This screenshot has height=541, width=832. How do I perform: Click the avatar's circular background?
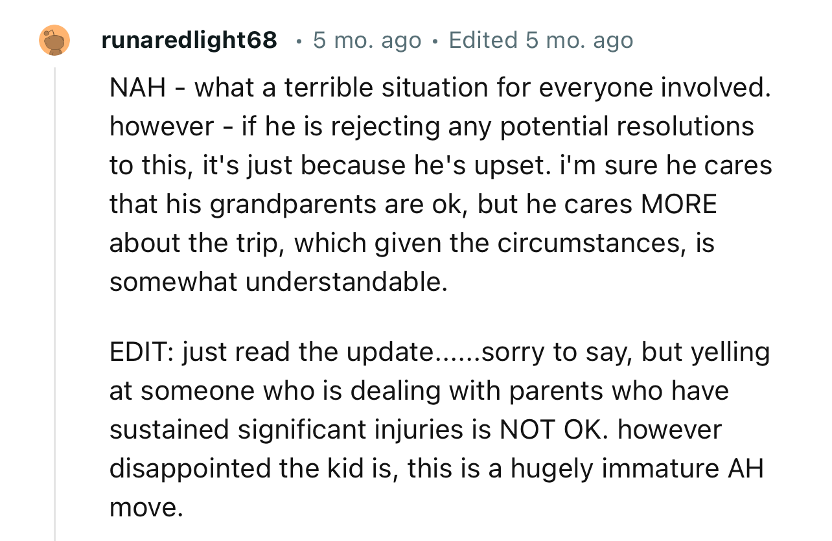pos(54,40)
